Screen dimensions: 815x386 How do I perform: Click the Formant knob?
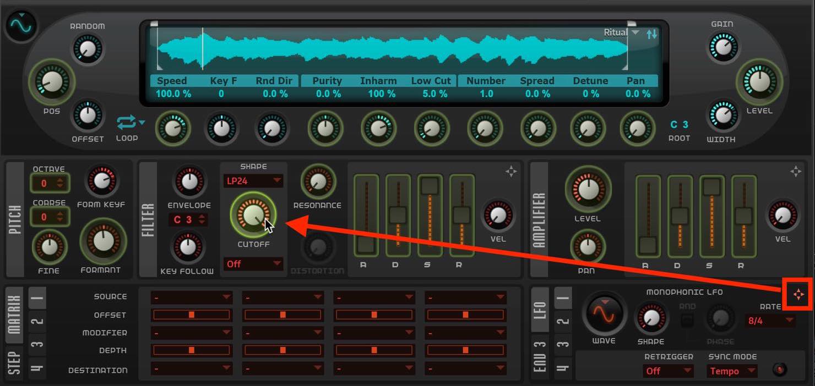tap(103, 241)
